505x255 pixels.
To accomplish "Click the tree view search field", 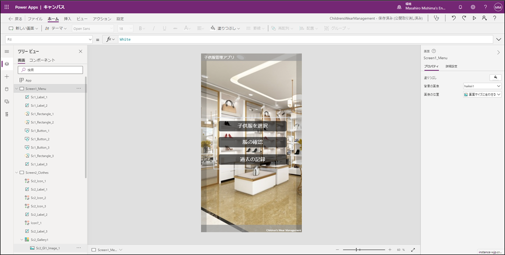I will click(50, 69).
